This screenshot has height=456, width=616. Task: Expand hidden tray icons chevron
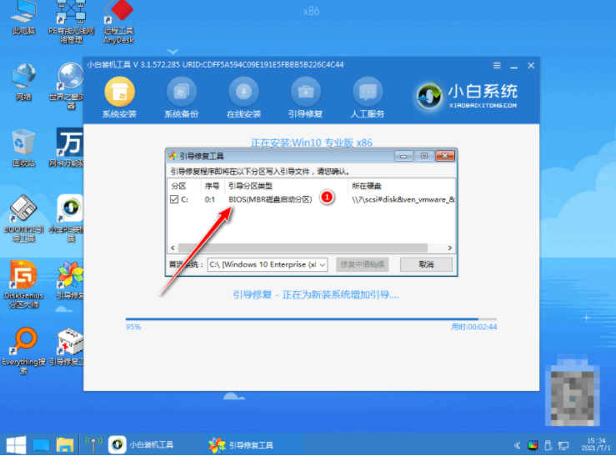[517, 445]
